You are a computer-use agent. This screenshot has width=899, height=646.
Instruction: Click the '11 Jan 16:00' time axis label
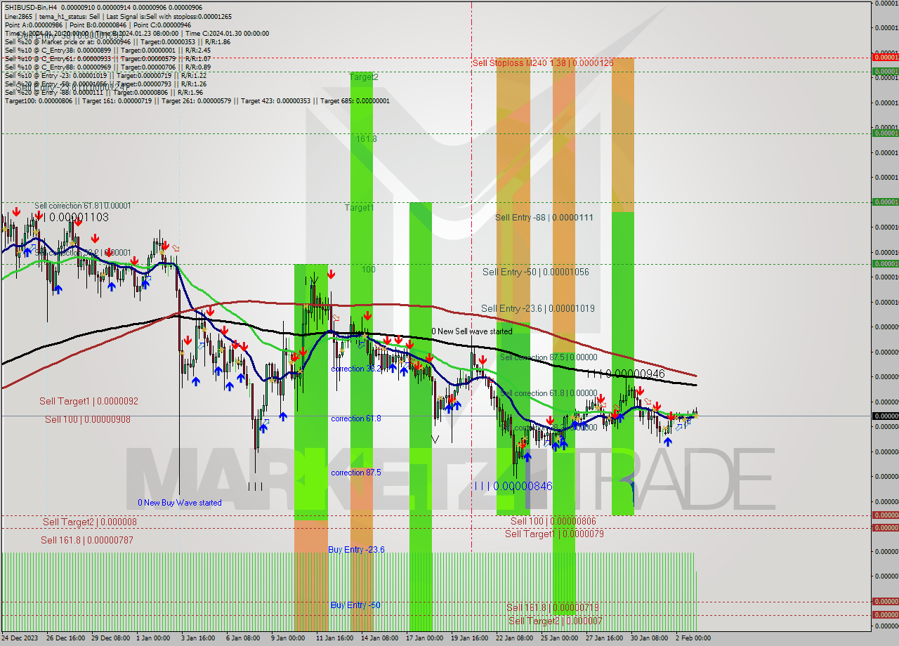point(334,638)
